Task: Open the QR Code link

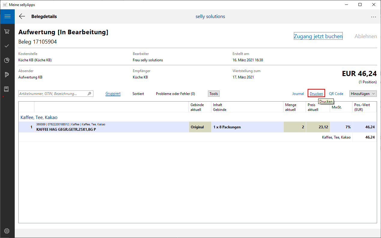Action: point(336,94)
